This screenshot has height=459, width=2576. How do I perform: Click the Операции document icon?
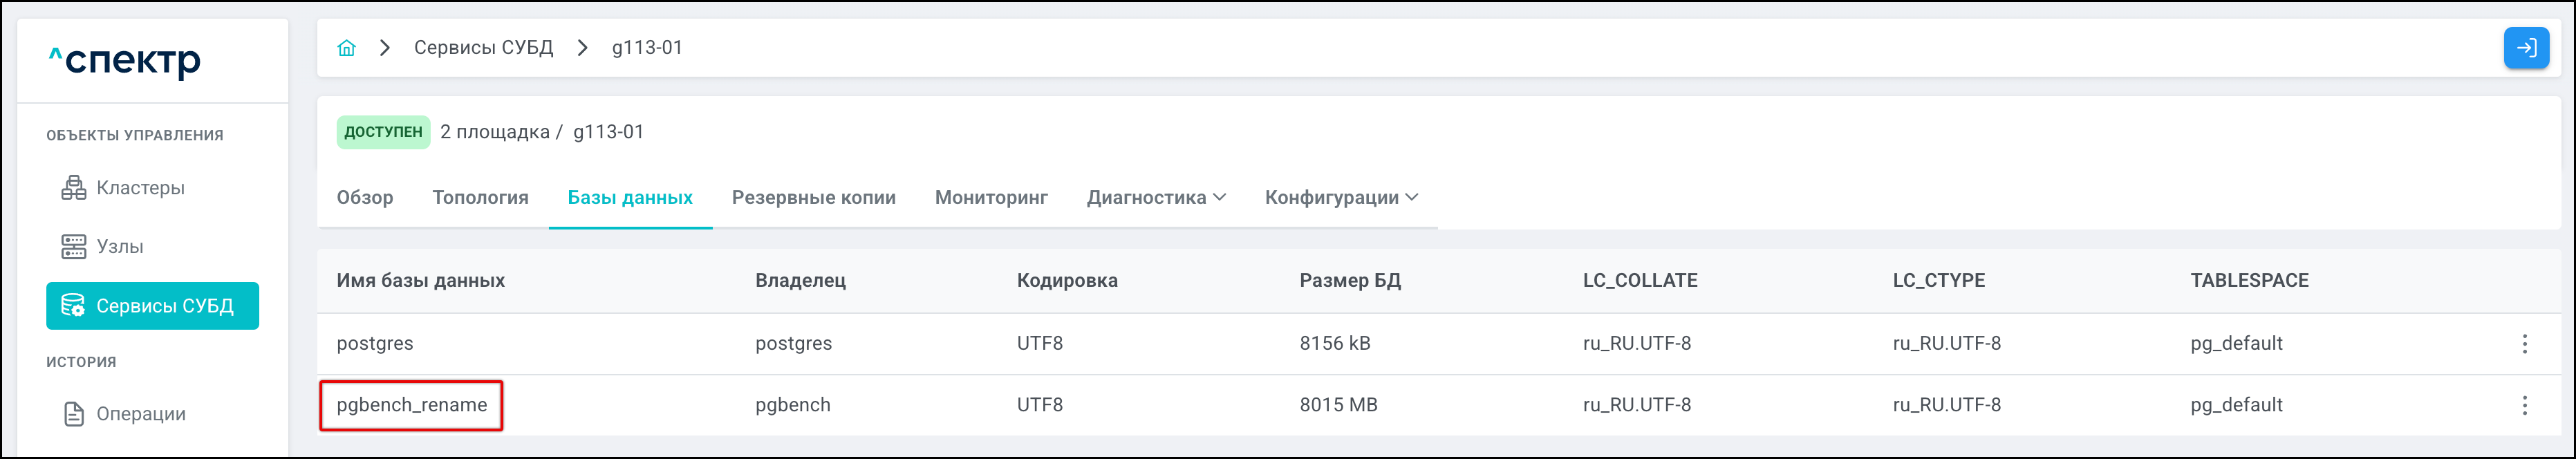tap(74, 414)
